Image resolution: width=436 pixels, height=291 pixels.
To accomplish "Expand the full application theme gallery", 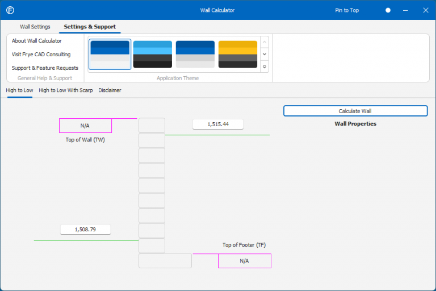I will [265, 67].
